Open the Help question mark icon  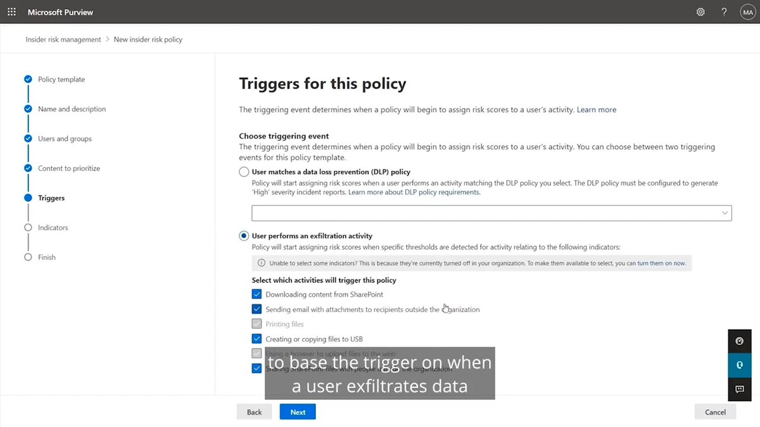[723, 11]
